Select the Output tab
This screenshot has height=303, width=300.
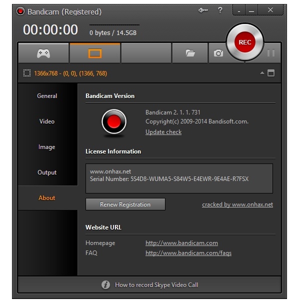(x=47, y=172)
